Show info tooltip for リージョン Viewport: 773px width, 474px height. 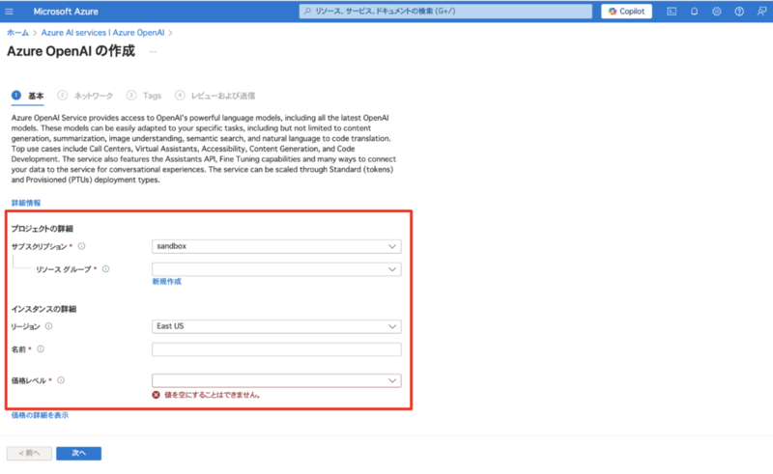(x=49, y=326)
